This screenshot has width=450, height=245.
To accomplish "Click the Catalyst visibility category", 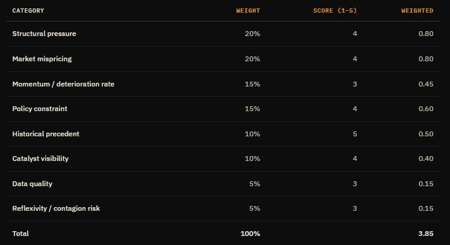I will point(40,159).
